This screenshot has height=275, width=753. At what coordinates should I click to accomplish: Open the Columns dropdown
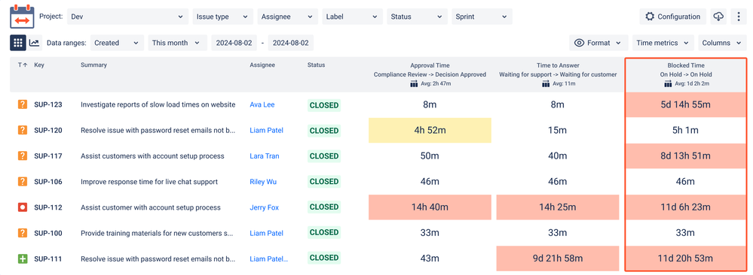[722, 43]
